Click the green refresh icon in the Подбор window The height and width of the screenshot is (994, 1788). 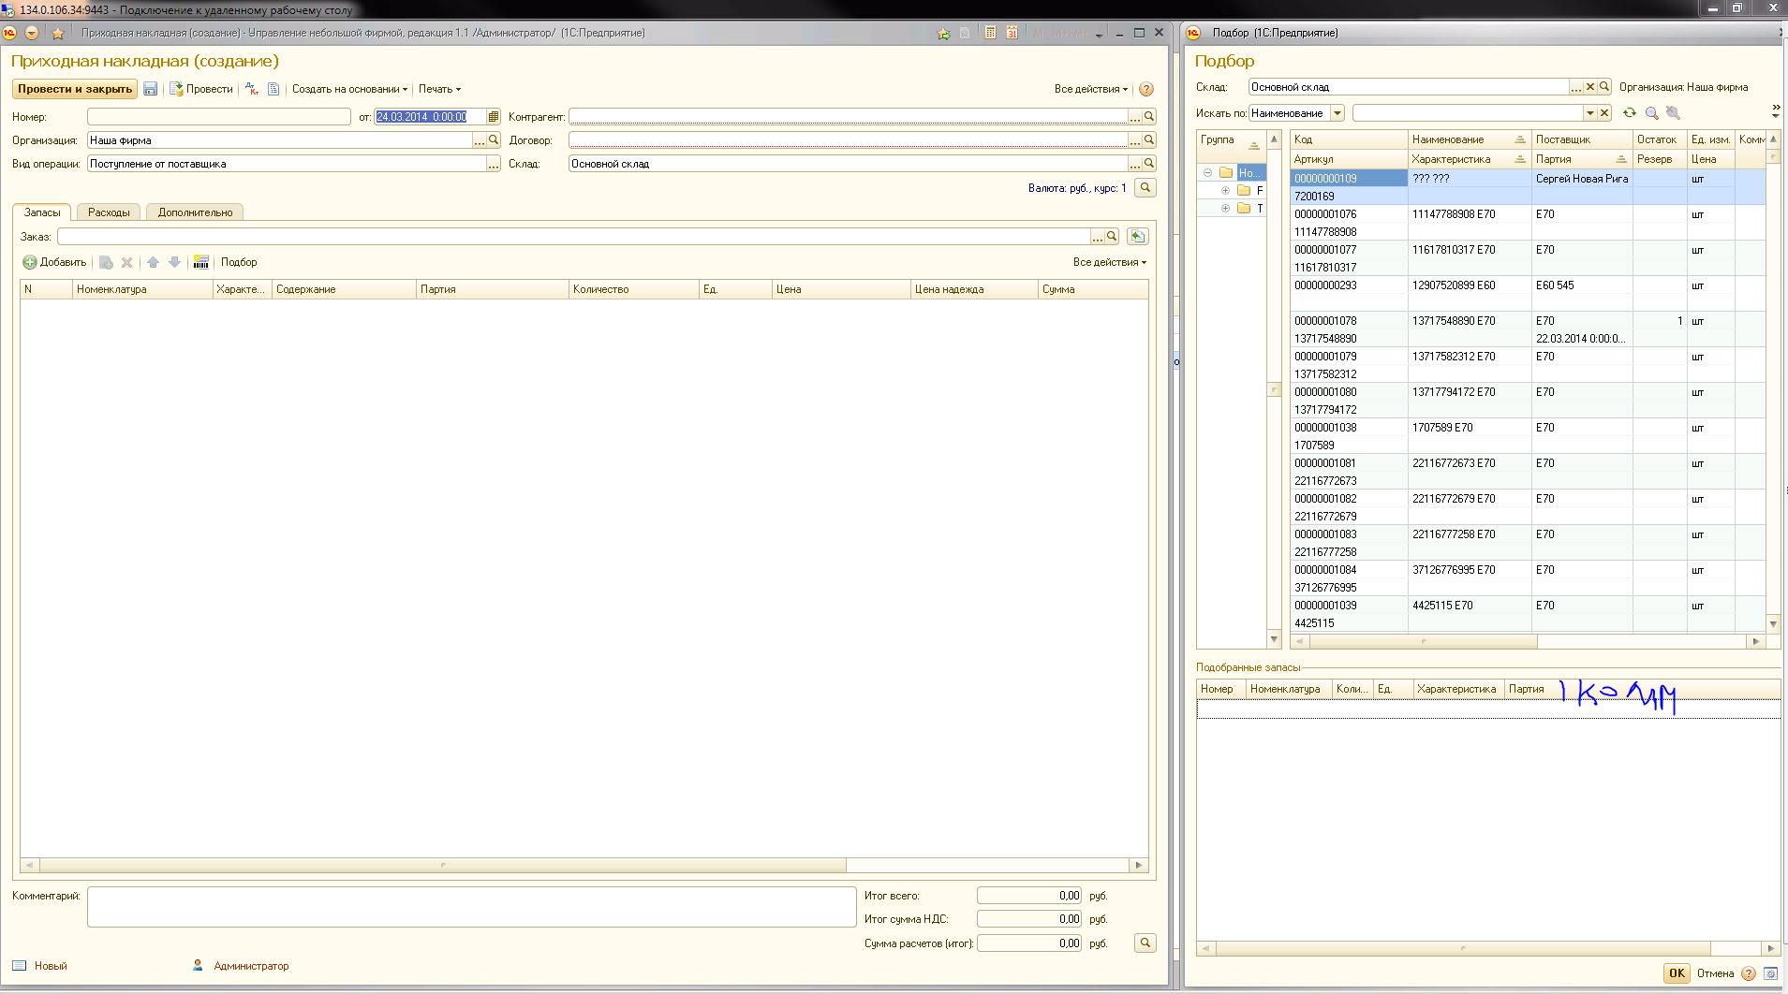pos(1630,113)
